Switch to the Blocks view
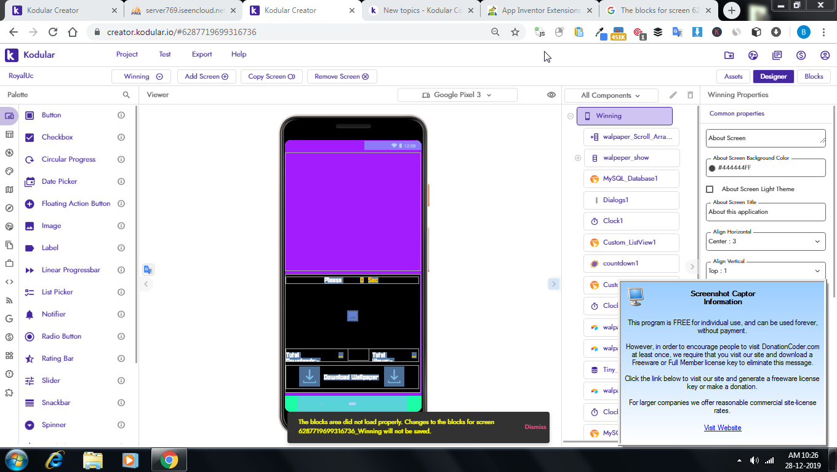Image resolution: width=837 pixels, height=472 pixels. (814, 76)
